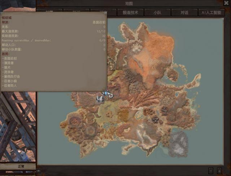The height and width of the screenshot is (176, 231).
Task: Switch to the 小队 tab
Action: pyautogui.click(x=157, y=12)
